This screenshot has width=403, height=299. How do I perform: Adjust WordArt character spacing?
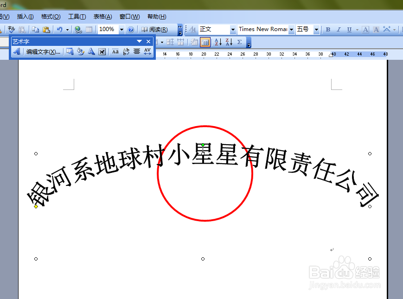[147, 51]
